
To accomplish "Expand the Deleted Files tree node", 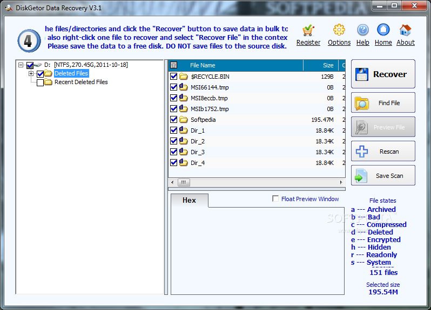I will click(31, 73).
